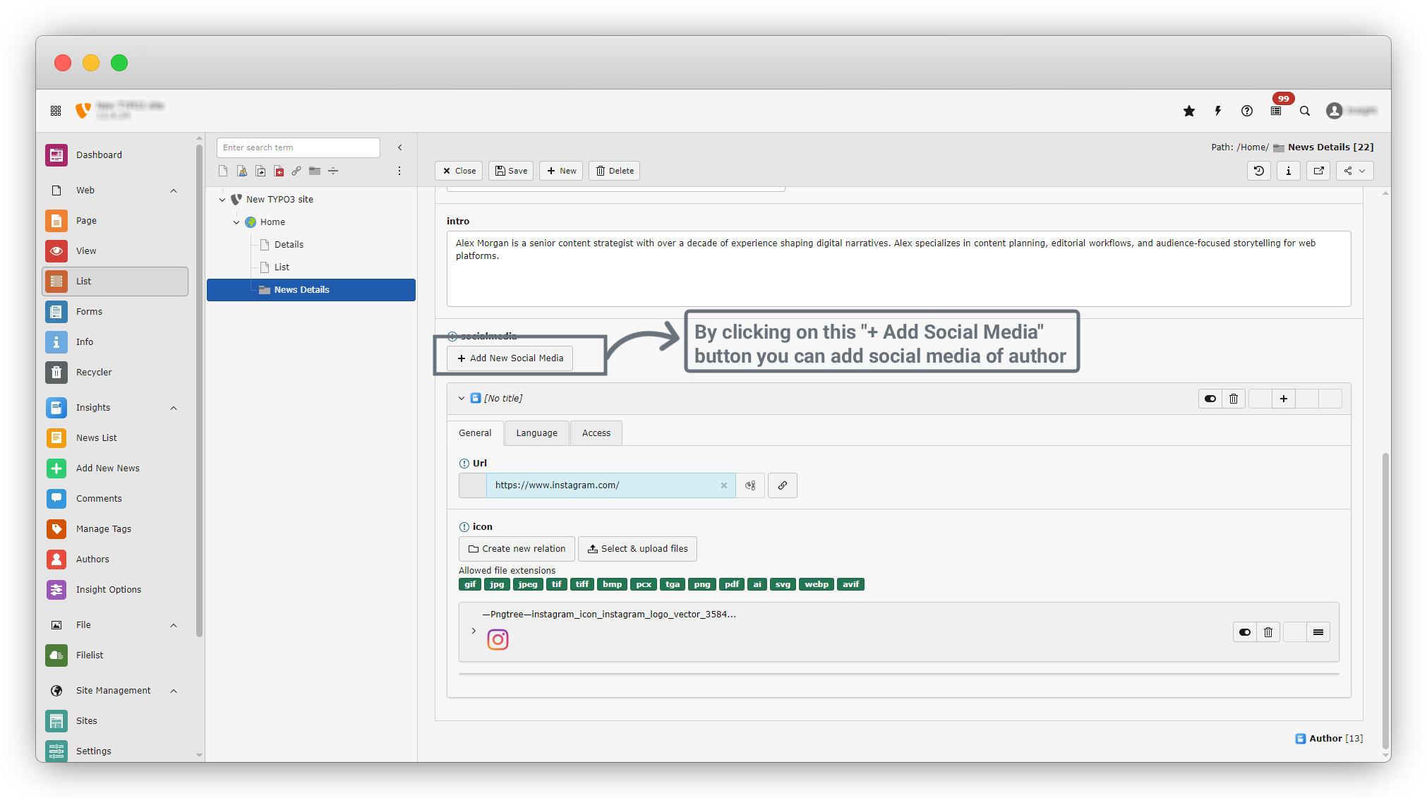The width and height of the screenshot is (1427, 798).
Task: Click the bookmarks star icon
Action: [1189, 111]
